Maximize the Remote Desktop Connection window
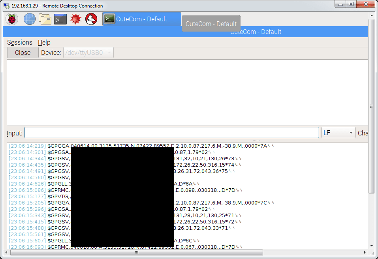Image resolution: width=378 pixels, height=259 pixels. pos(351,4)
